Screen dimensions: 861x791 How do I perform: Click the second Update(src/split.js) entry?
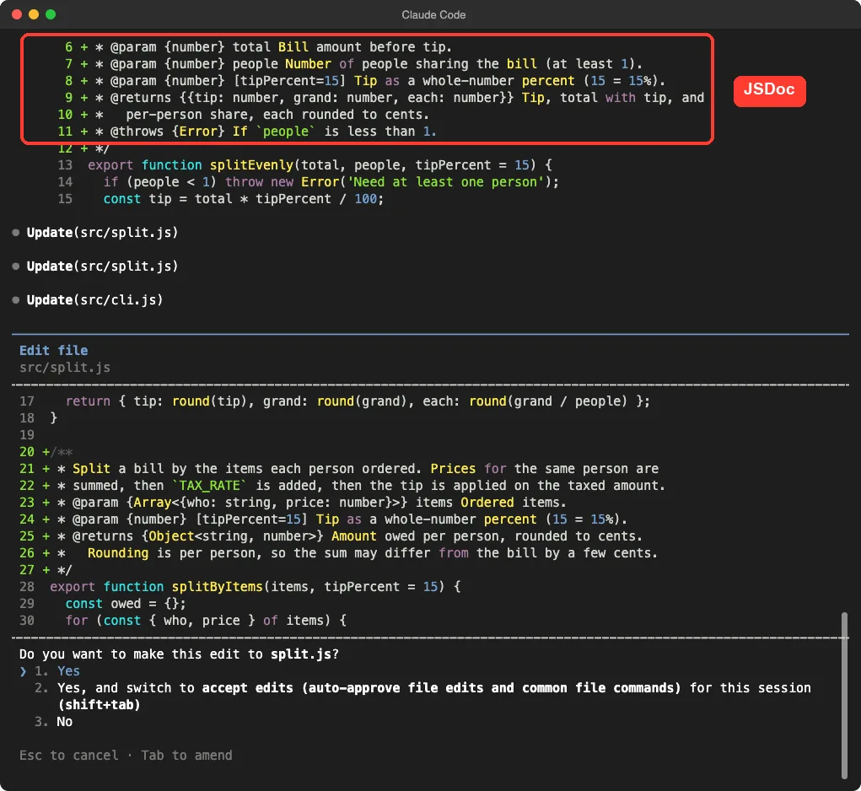[102, 266]
